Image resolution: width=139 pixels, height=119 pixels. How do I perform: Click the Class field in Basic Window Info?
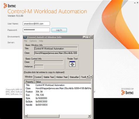click(x=56, y=53)
